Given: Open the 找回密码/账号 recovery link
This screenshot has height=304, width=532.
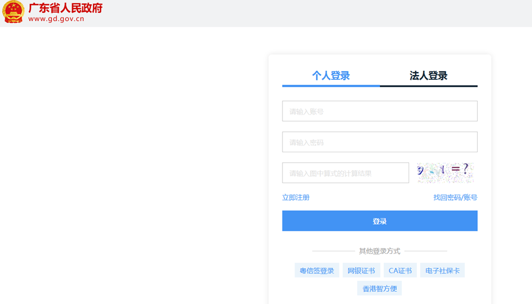Looking at the screenshot, I should (x=455, y=198).
